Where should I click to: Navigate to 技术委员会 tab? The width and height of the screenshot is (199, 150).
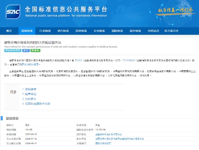click(171, 31)
